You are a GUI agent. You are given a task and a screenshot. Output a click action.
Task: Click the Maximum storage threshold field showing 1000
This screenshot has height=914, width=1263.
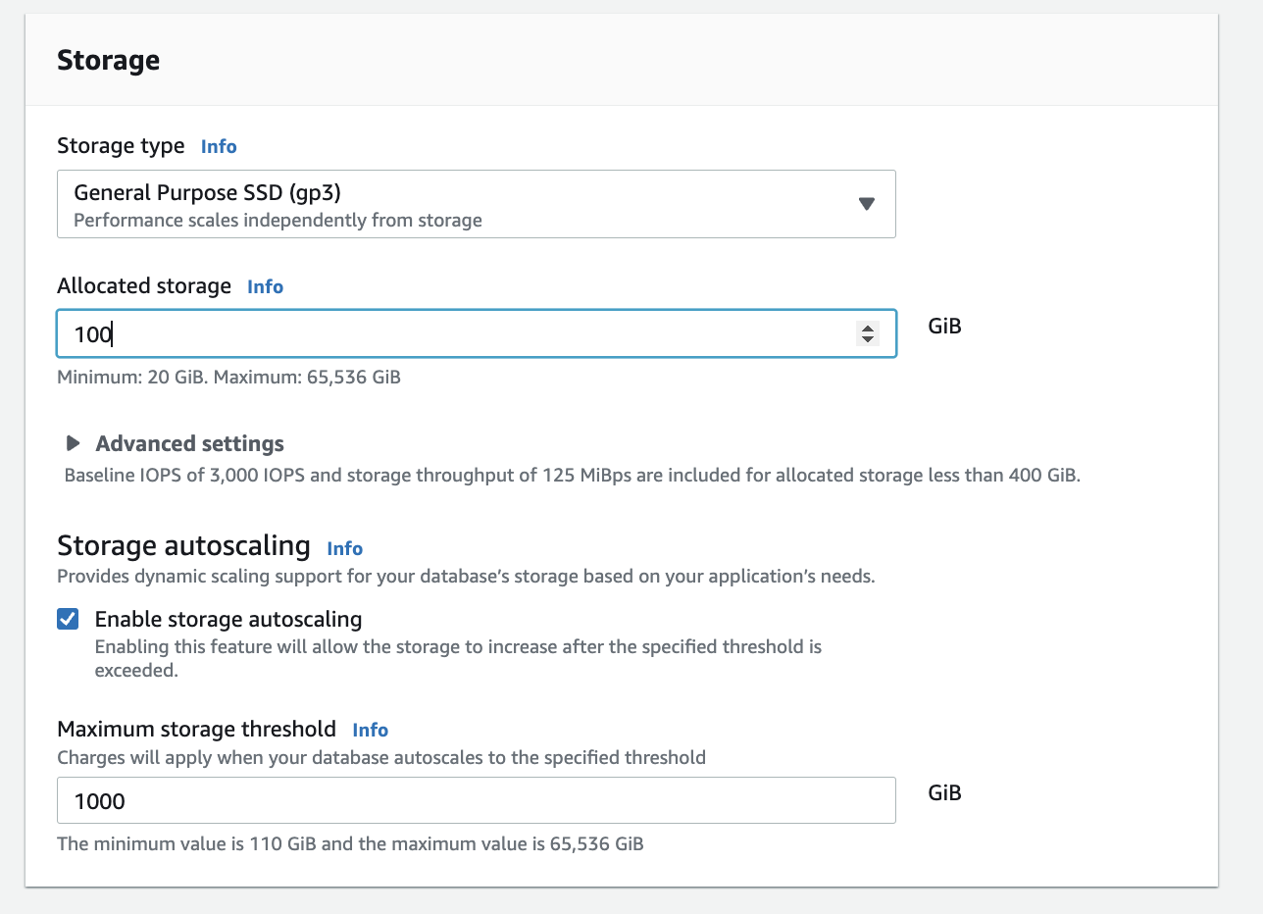click(x=476, y=801)
